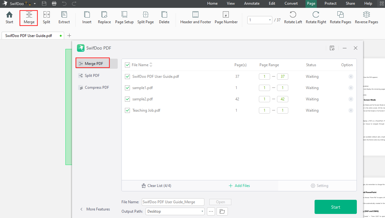Open the current page number dropdown
This screenshot has height=218, width=385.
[270, 20]
